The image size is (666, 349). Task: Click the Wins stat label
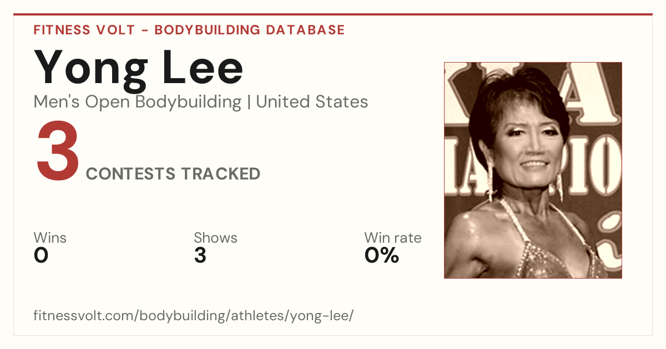50,238
